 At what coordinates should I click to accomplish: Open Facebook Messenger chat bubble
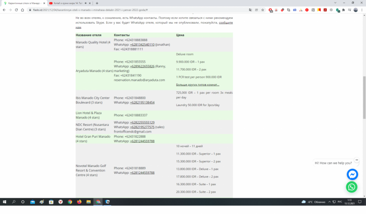tap(352, 175)
